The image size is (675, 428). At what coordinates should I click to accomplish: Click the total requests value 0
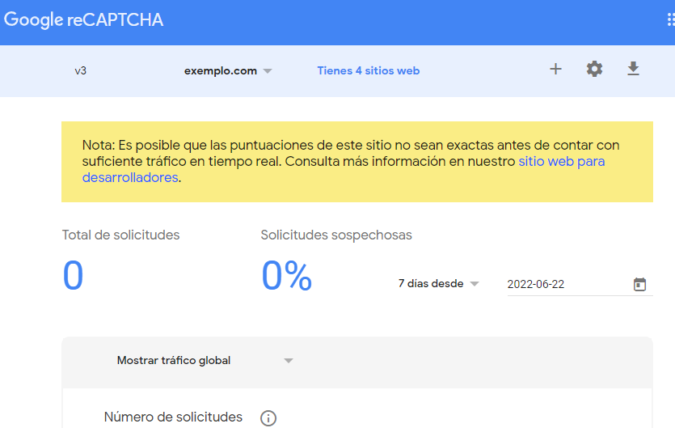73,275
